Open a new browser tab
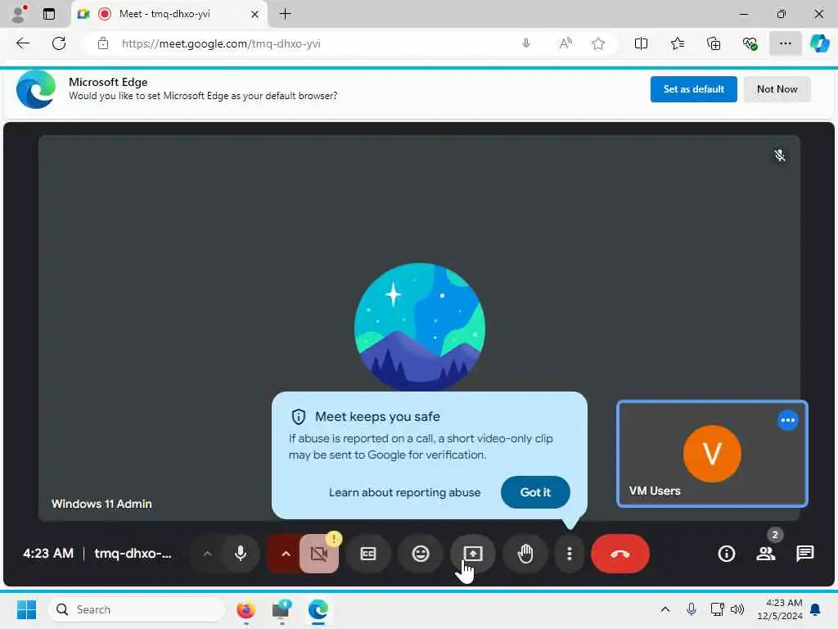The image size is (838, 629). click(x=286, y=14)
